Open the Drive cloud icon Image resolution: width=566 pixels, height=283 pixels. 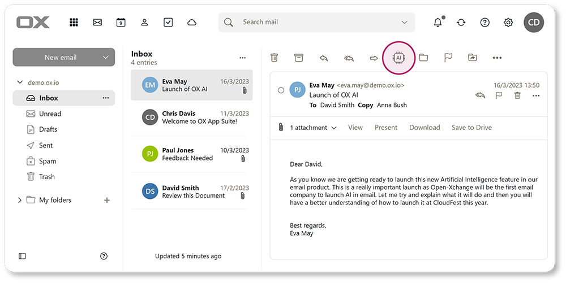(192, 23)
